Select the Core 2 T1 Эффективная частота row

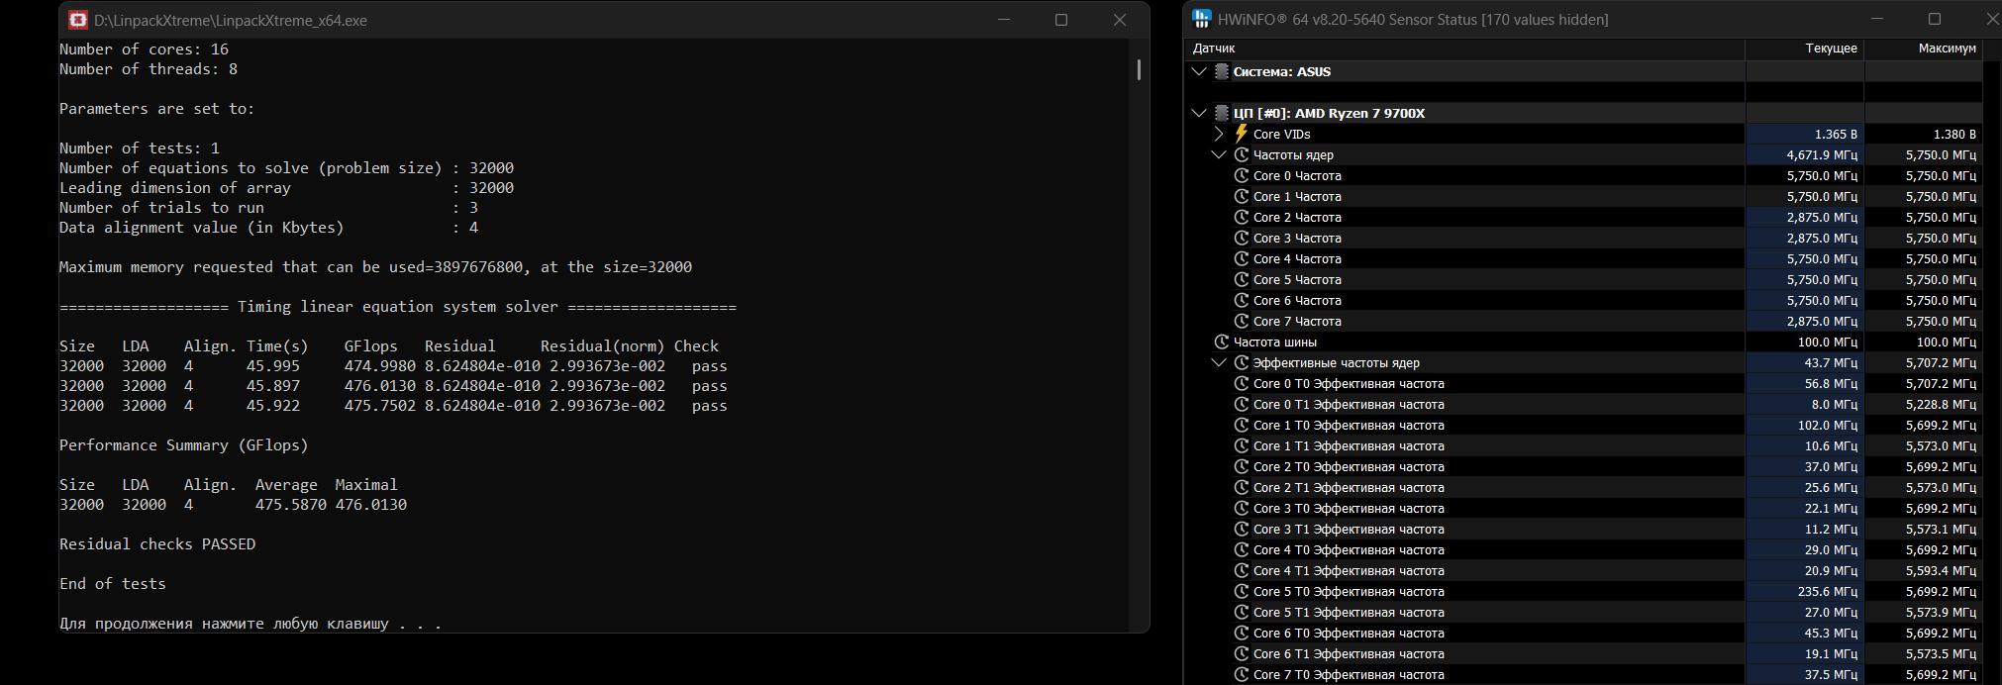click(x=1583, y=487)
